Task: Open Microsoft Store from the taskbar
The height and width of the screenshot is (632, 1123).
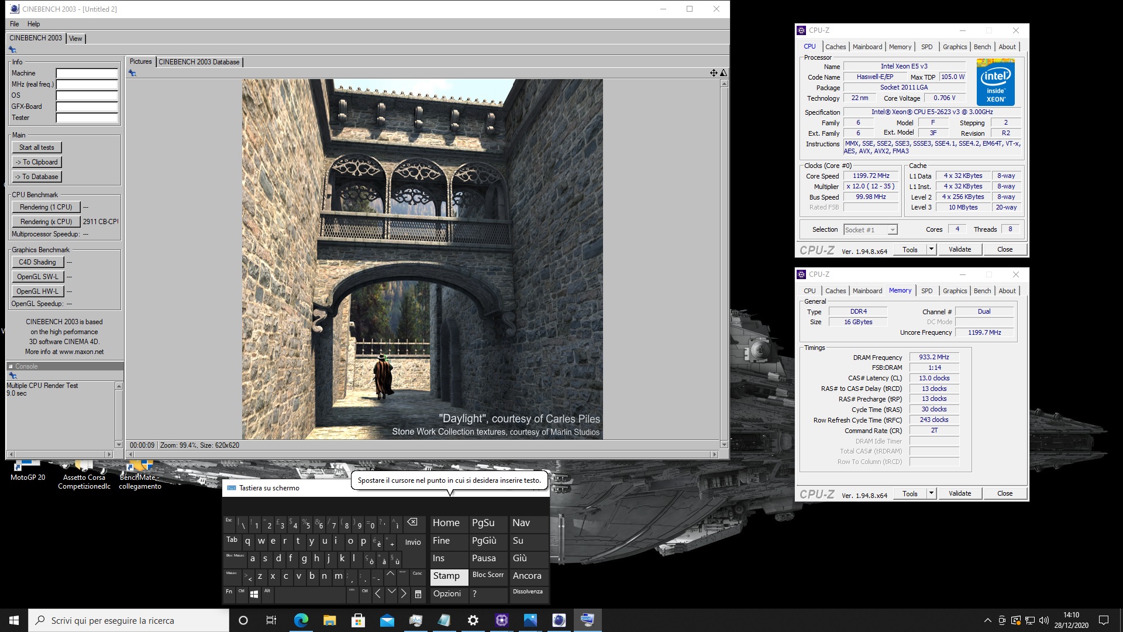Action: tap(358, 620)
